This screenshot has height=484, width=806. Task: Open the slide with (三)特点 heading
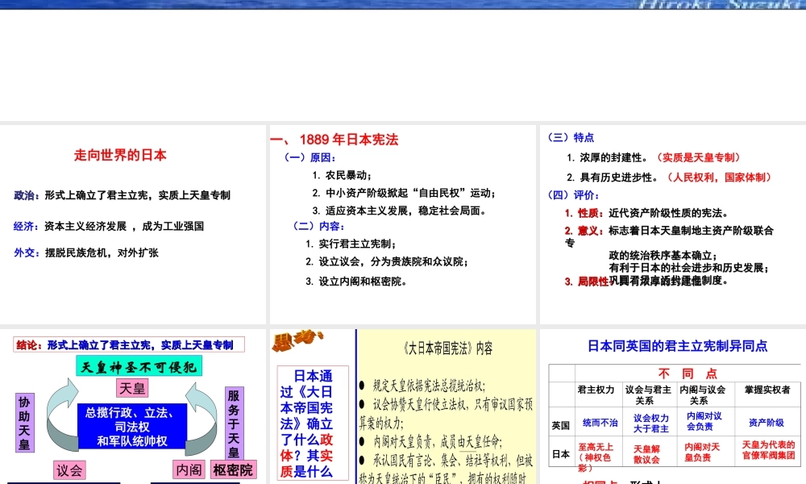pos(673,224)
